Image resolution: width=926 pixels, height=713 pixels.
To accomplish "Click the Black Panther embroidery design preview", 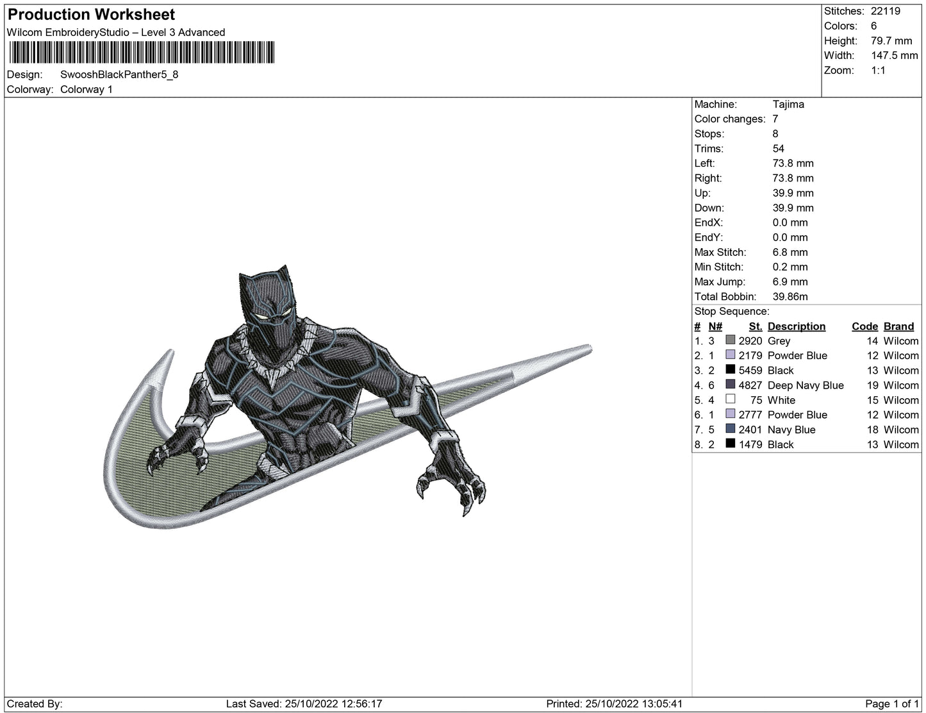I will pyautogui.click(x=347, y=396).
